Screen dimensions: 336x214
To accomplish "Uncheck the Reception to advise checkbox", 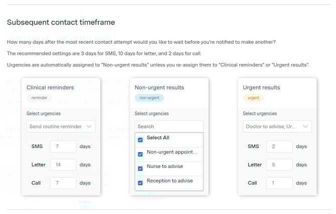I will pyautogui.click(x=140, y=182).
